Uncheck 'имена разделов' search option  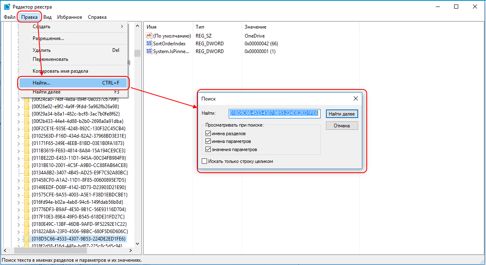[x=208, y=134]
